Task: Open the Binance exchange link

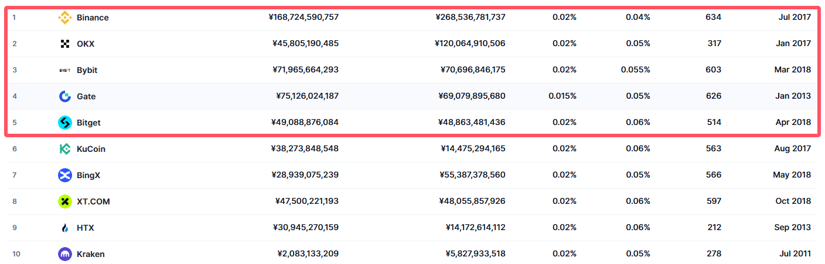Action: coord(93,18)
